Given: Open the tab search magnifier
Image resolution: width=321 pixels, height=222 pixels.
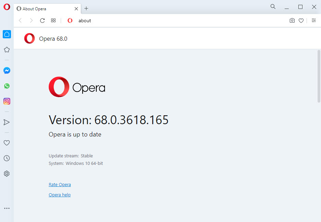Looking at the screenshot, I should (273, 6).
